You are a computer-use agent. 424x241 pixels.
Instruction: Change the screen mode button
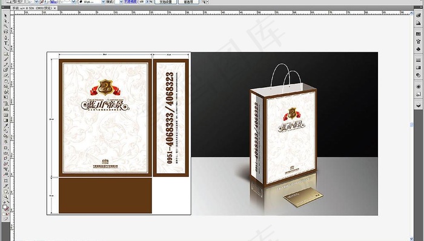tap(5, 219)
